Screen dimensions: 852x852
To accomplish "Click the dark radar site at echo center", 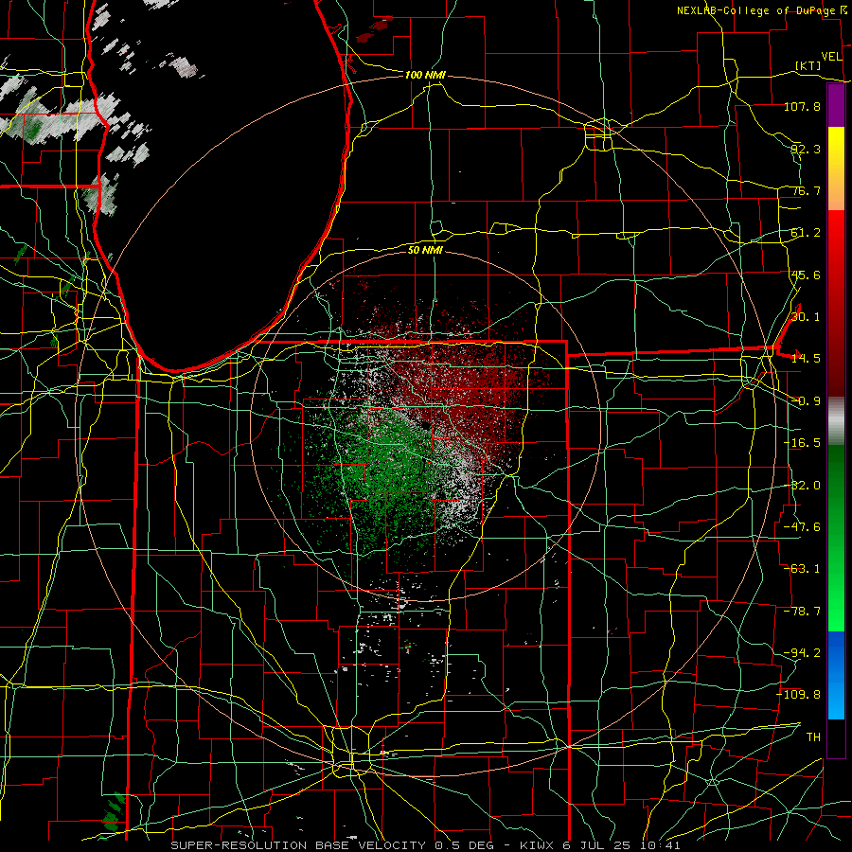I will tap(425, 426).
